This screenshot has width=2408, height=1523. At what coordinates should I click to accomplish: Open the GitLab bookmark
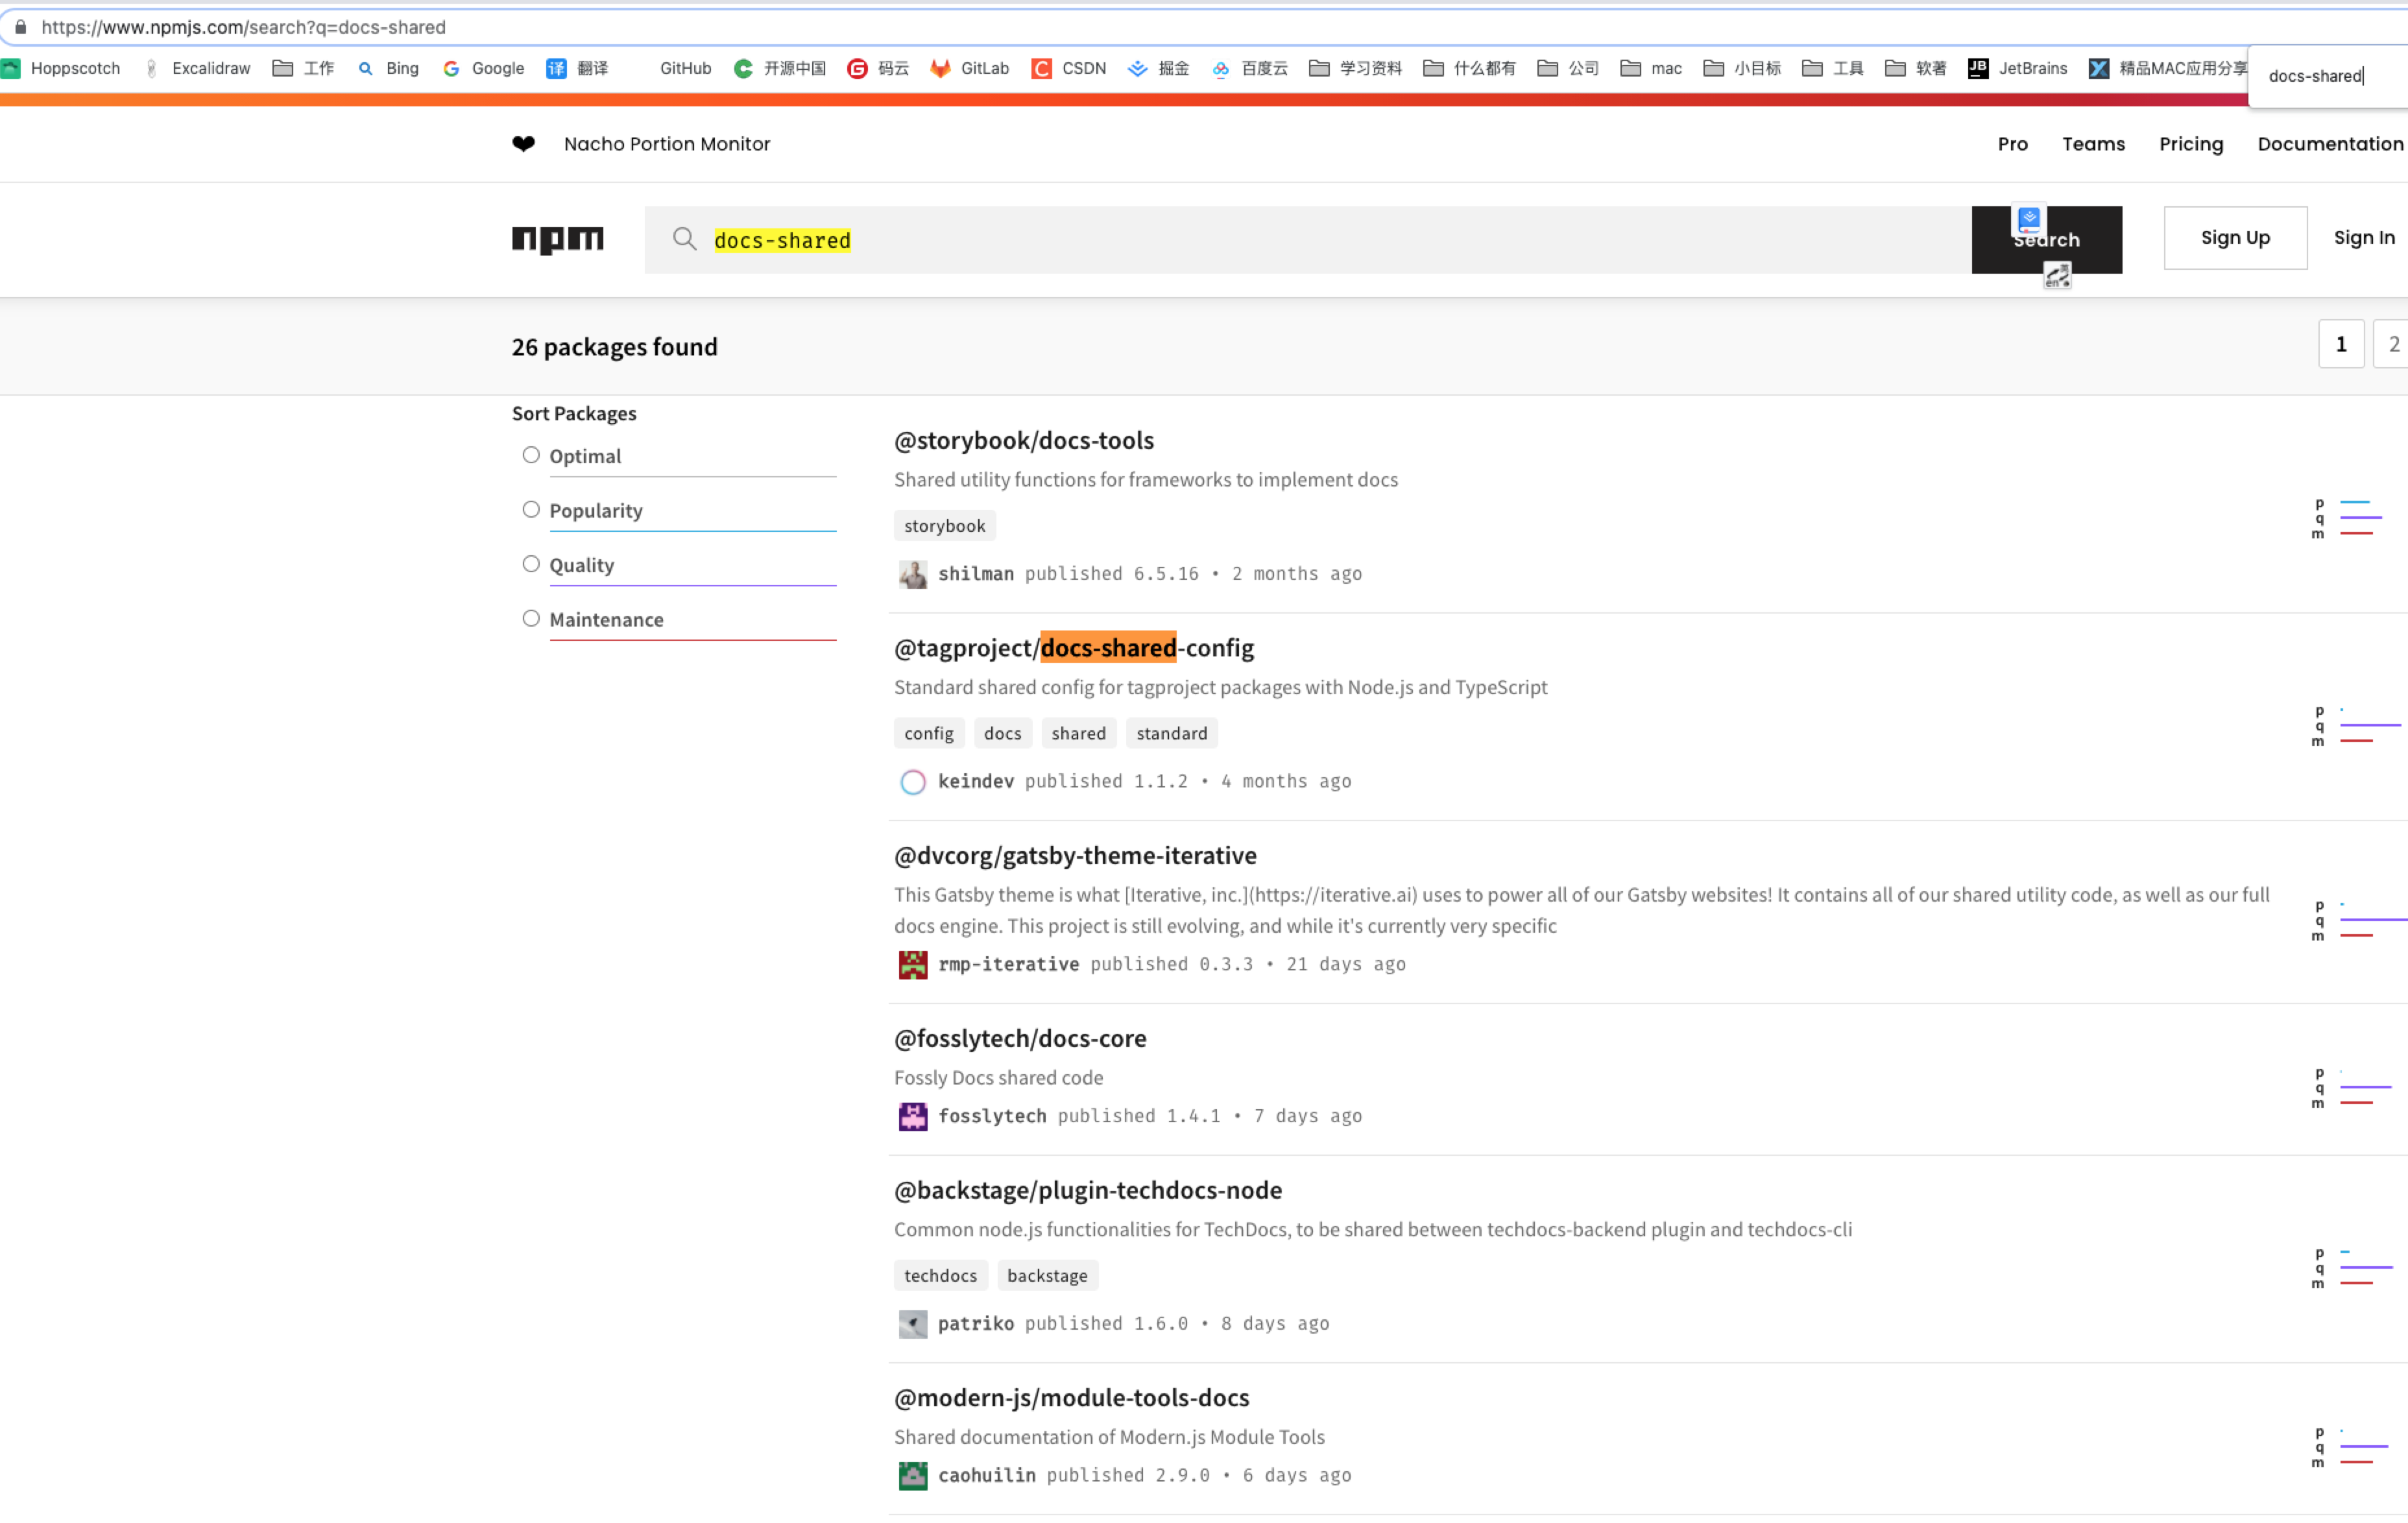(970, 68)
